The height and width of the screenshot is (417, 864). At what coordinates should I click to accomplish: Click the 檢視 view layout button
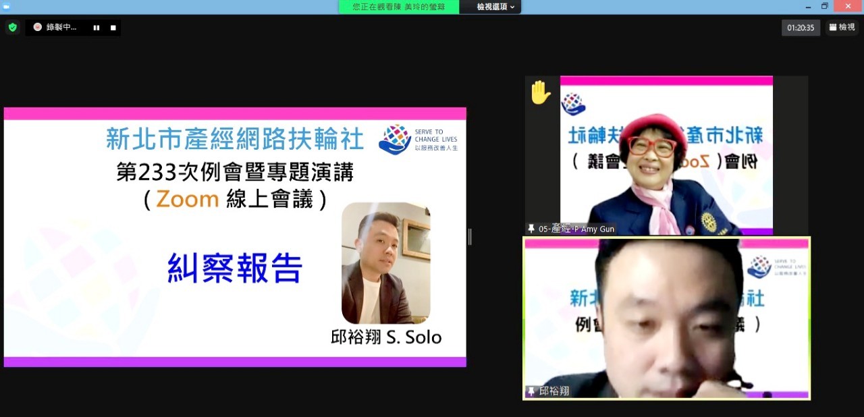(842, 28)
